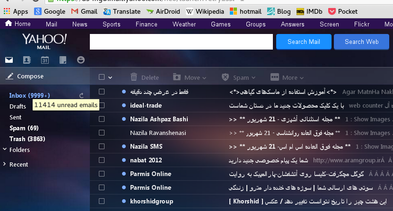This screenshot has height=211, width=393.
Task: Select the khorshidgroup email checkbox
Action: (102, 201)
